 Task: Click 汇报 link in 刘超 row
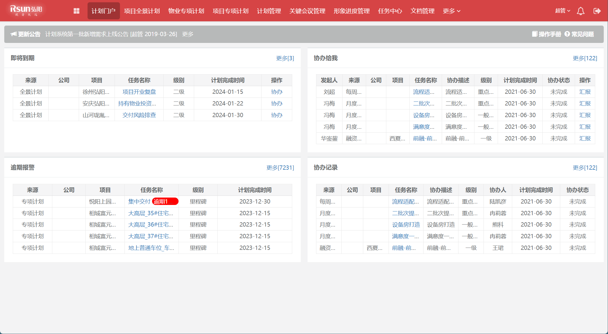coord(585,92)
